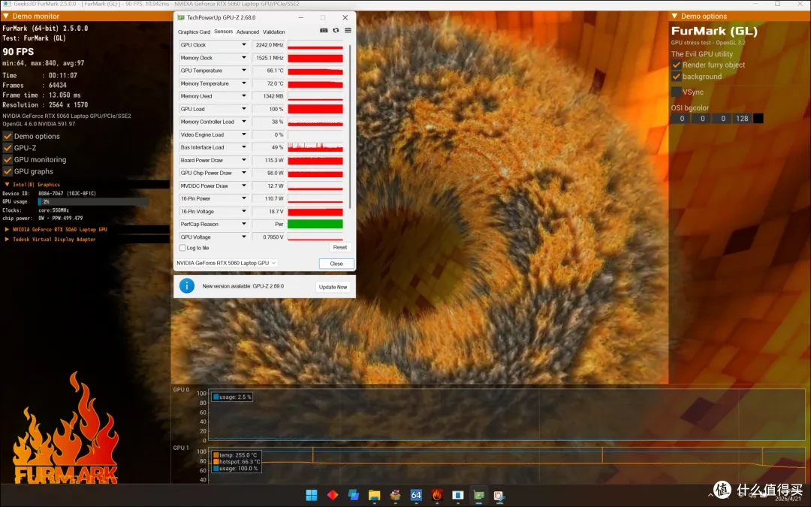Select the Sensors tab
This screenshot has height=507, width=811.
tap(224, 32)
